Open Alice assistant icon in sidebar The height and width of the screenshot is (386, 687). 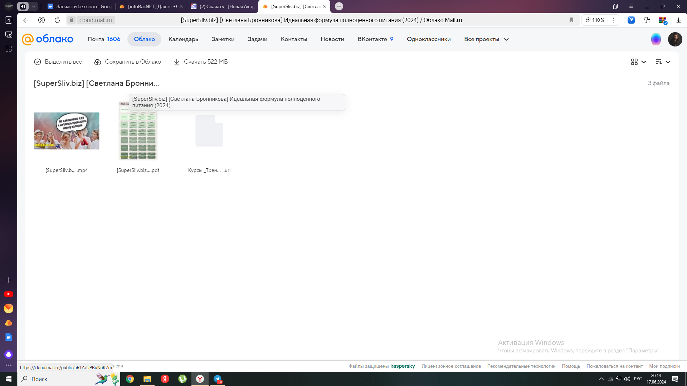[9, 355]
